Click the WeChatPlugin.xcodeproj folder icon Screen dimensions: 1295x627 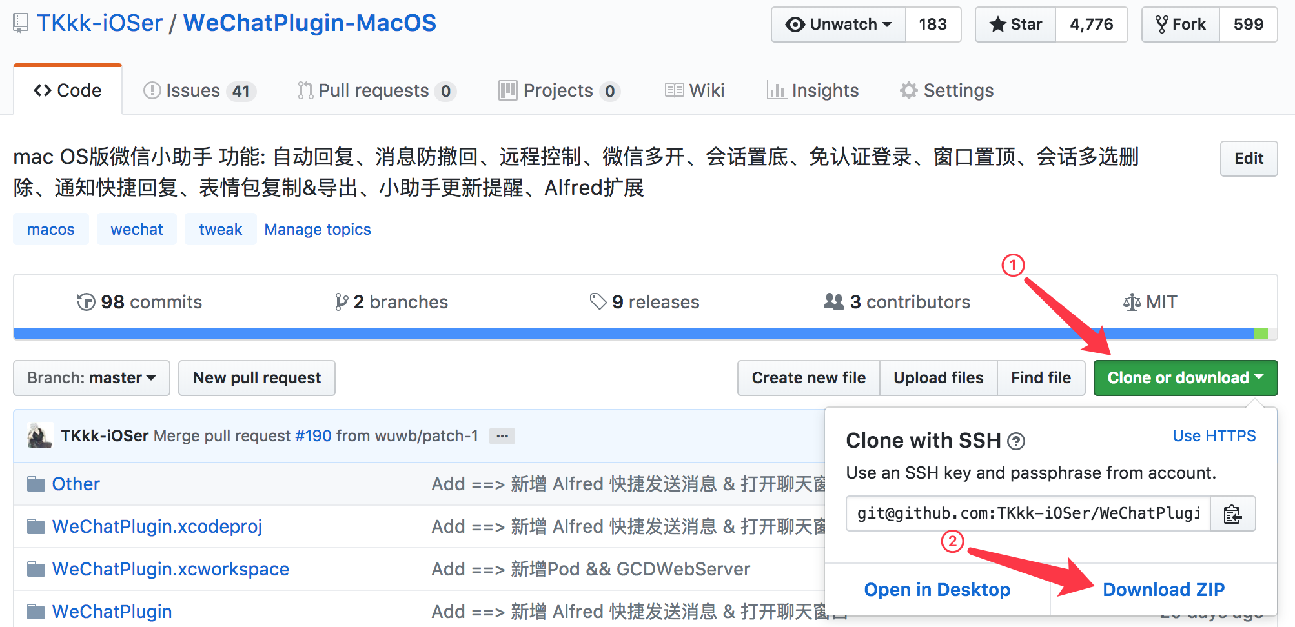(x=36, y=526)
